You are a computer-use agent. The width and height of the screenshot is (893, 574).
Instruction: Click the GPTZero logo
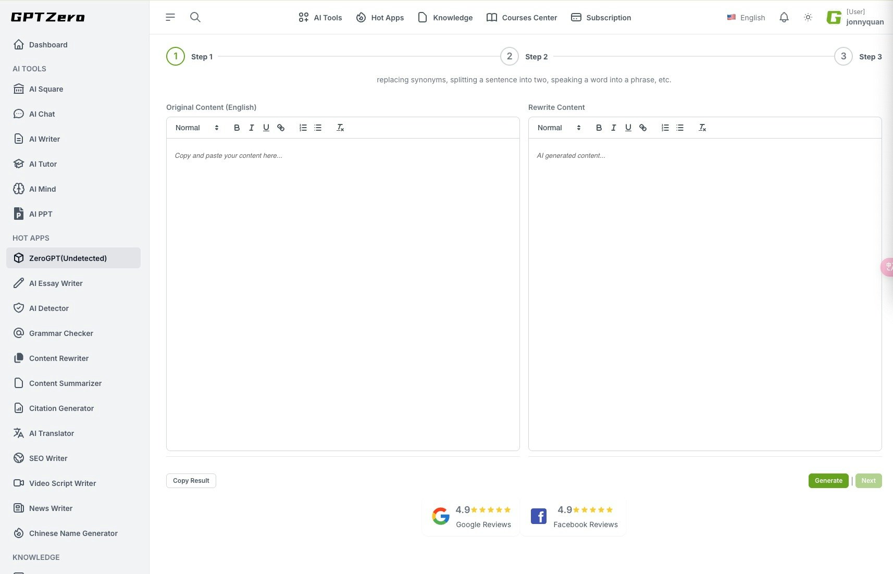[48, 17]
